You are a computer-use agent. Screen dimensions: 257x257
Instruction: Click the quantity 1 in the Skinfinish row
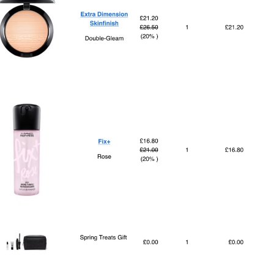(x=187, y=28)
